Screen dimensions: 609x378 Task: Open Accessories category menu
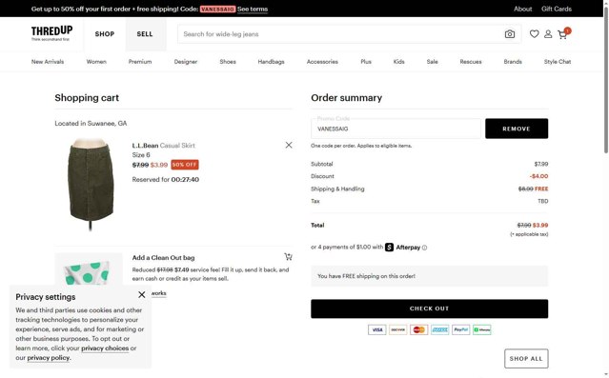(322, 62)
